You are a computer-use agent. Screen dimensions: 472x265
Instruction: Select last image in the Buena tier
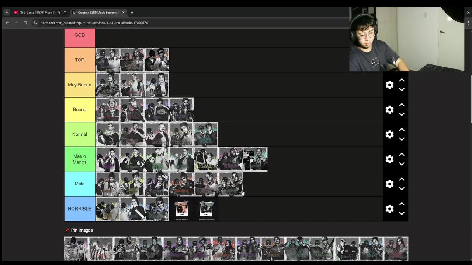pyautogui.click(x=181, y=110)
